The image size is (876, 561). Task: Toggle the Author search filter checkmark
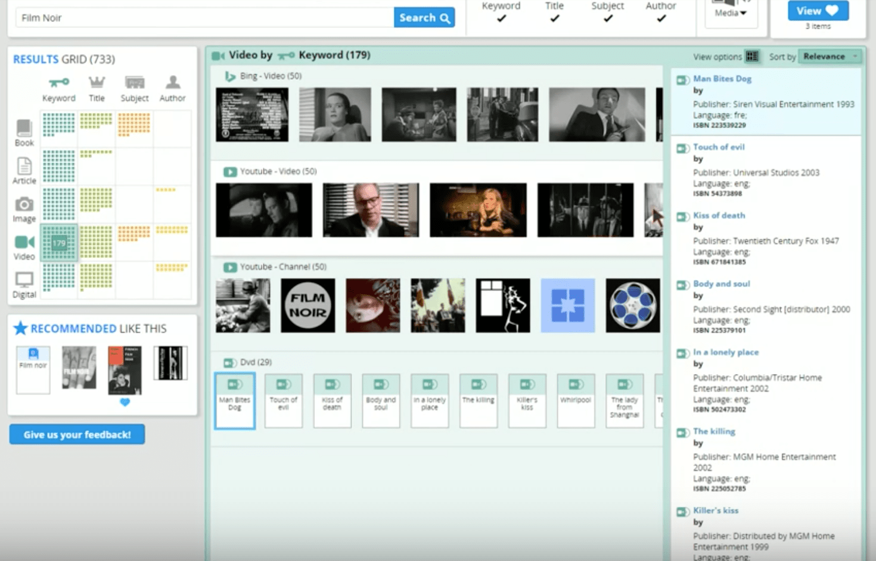661,18
